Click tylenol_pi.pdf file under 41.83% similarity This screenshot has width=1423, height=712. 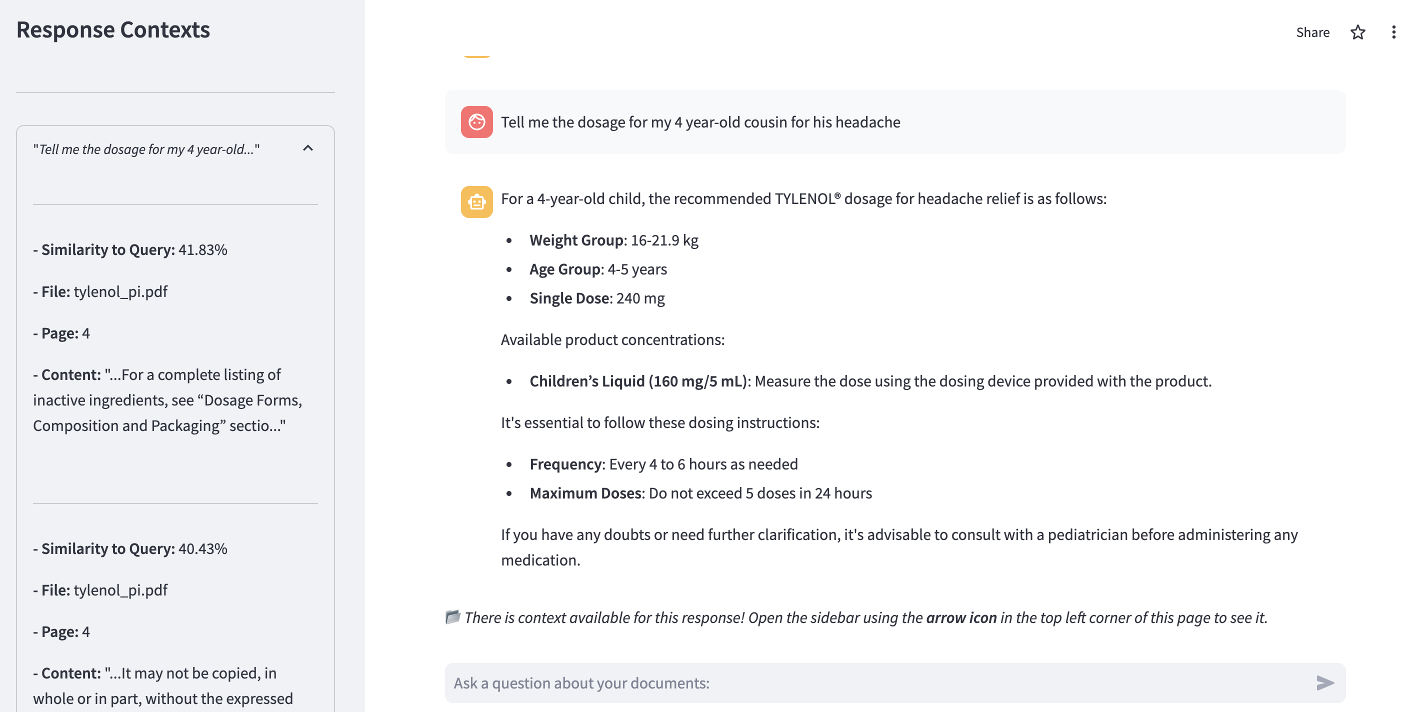point(120,291)
